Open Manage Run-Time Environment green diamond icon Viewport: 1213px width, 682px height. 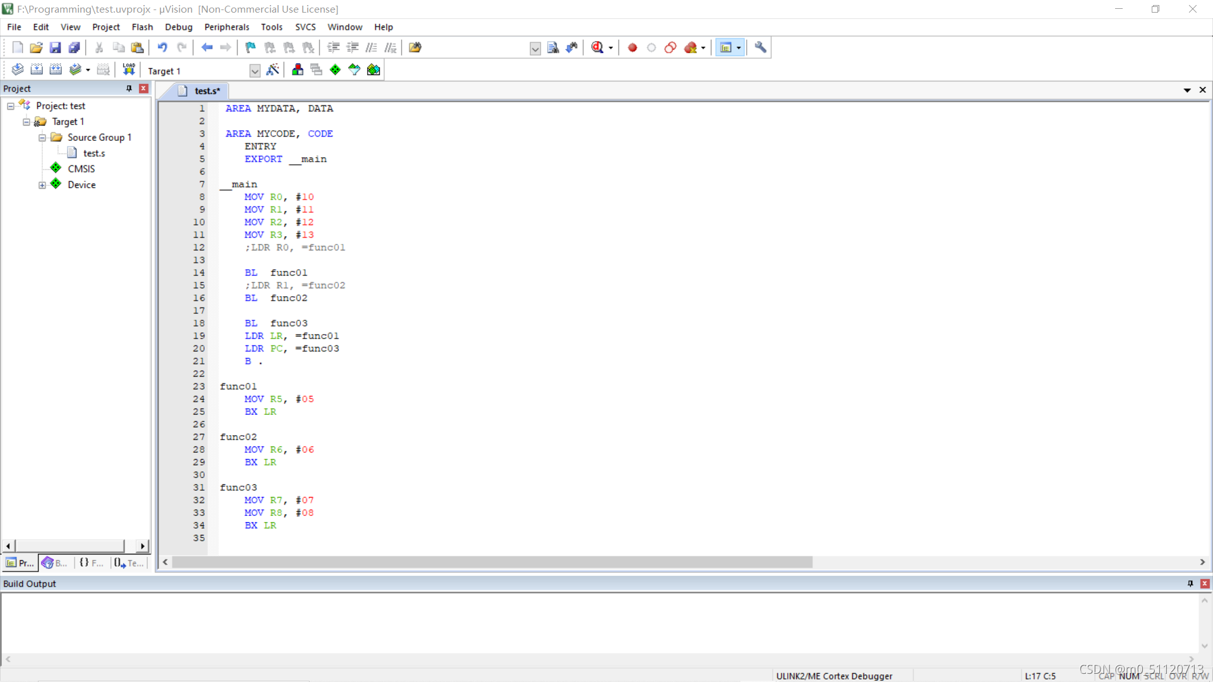coord(335,69)
